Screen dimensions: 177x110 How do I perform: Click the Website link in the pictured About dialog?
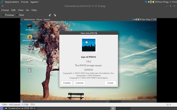point(88,70)
